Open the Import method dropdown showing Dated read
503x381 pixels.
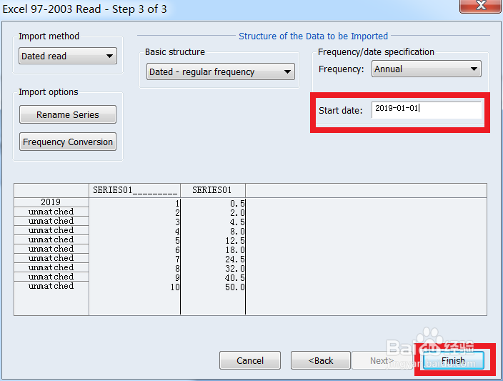(68, 56)
